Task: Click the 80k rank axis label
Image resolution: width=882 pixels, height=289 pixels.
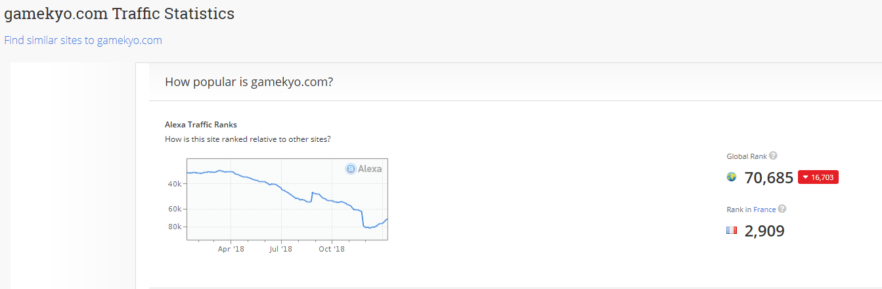Action: point(174,227)
